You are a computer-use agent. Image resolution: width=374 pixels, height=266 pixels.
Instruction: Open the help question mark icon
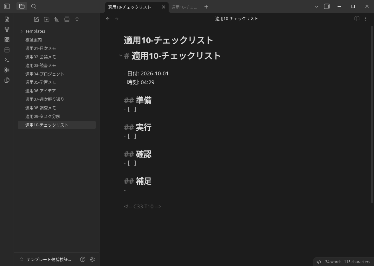83,259
